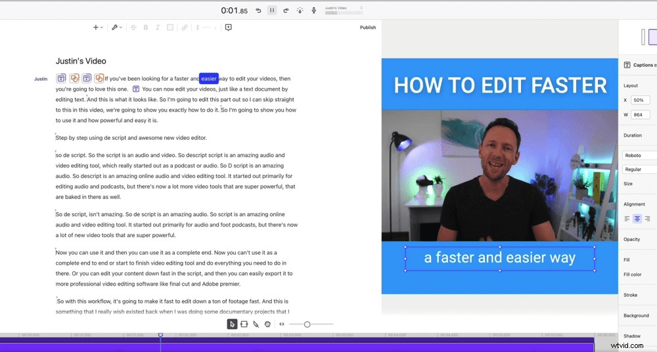This screenshot has width=657, height=352.
Task: Click the sparkle effects icon beside redo
Action: coord(300,11)
